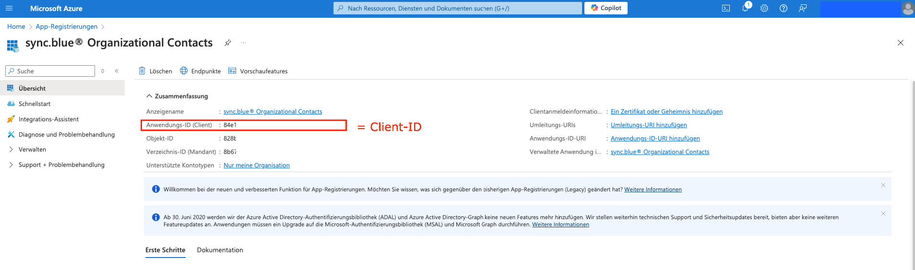Open portal settings gear
The image size is (915, 270).
(764, 8)
